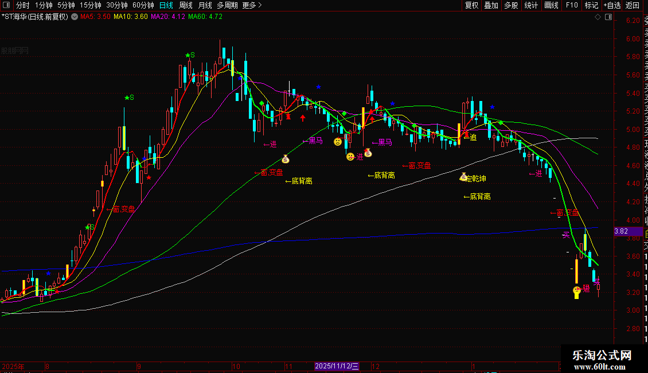Image resolution: width=648 pixels, height=373 pixels.
Task: Toggle the left sidebar panel icon
Action: [6, 5]
